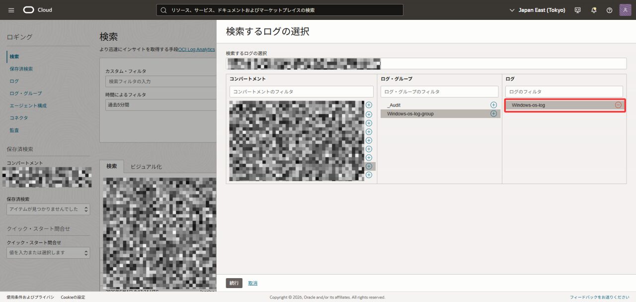
Task: Click the selected logs field under 検索するログの選択
Action: point(426,63)
